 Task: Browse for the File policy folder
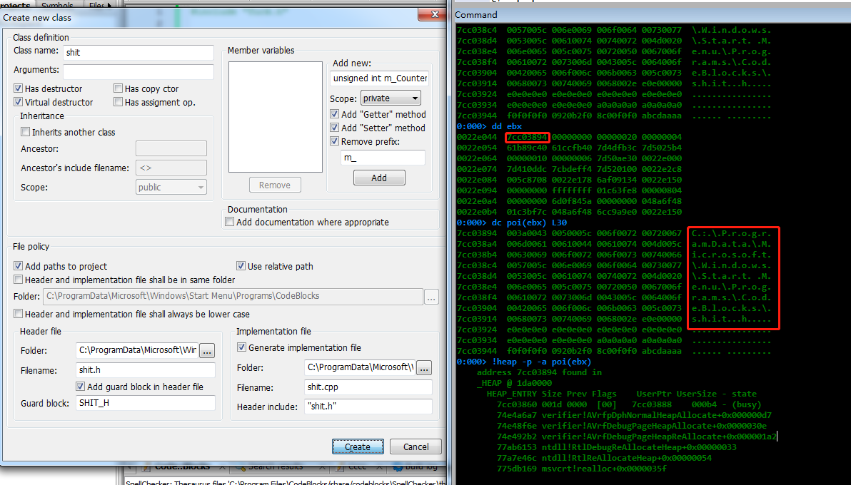(x=431, y=297)
